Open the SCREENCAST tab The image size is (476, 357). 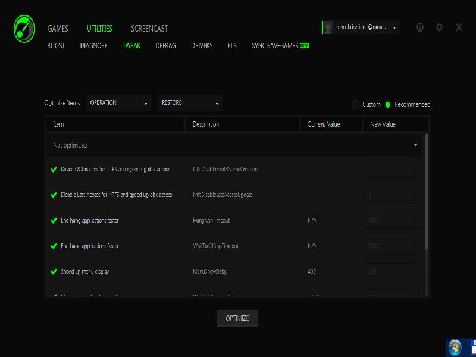(149, 29)
